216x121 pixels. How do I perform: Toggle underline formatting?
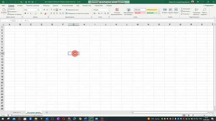[31, 13]
